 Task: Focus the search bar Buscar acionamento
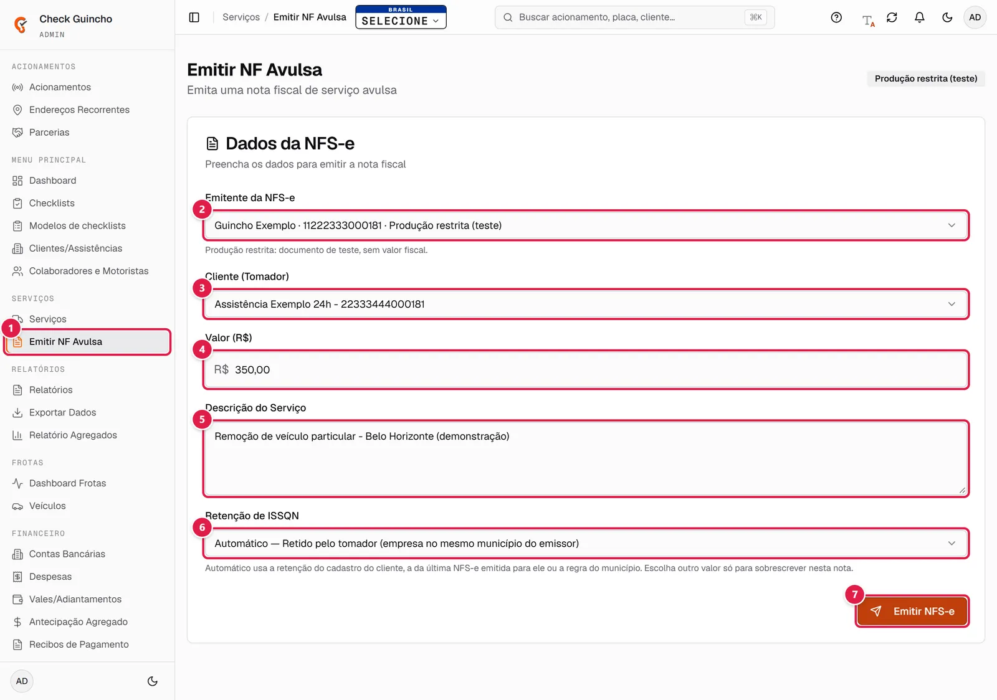pyautogui.click(x=634, y=17)
